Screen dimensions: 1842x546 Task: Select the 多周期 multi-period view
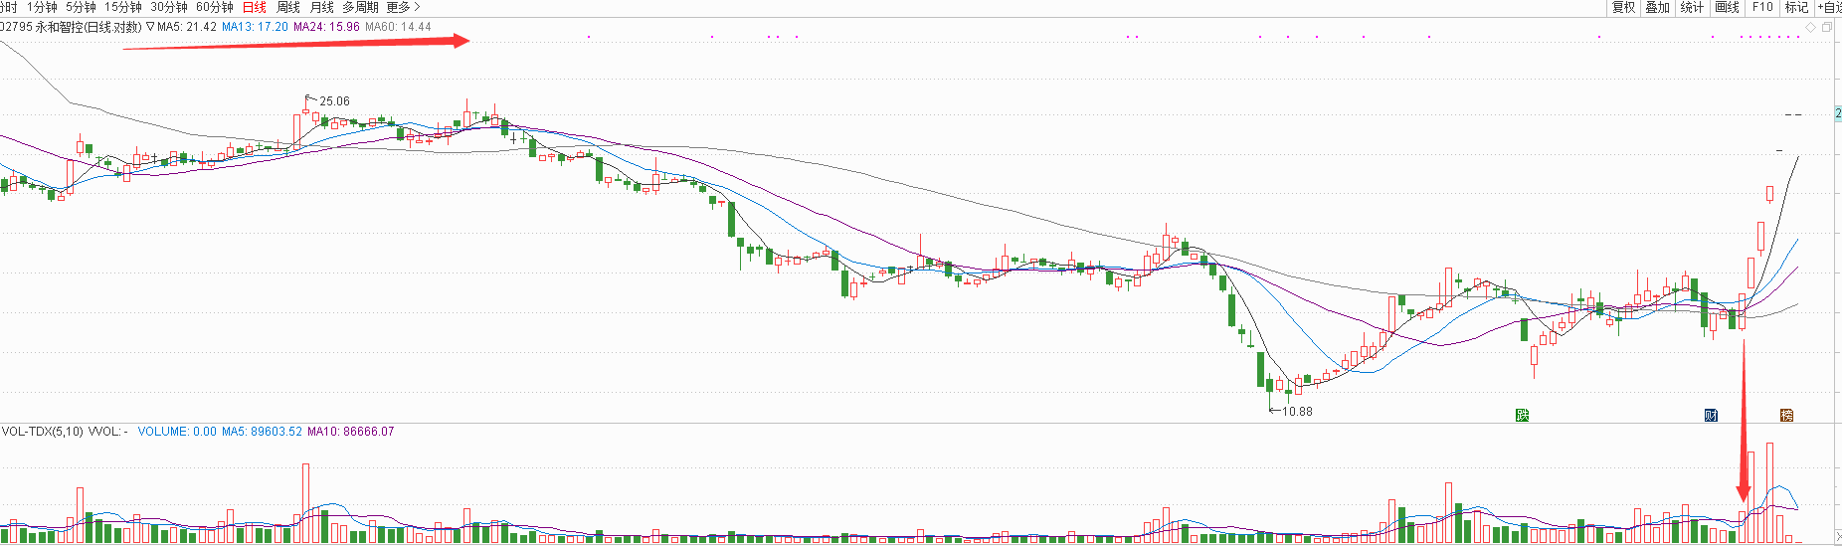[x=360, y=7]
